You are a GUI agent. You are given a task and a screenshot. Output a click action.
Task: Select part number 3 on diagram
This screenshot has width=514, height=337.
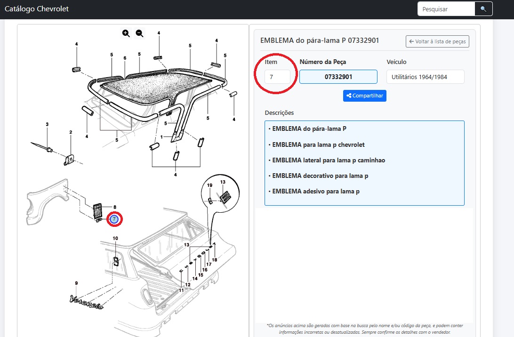coord(47,124)
